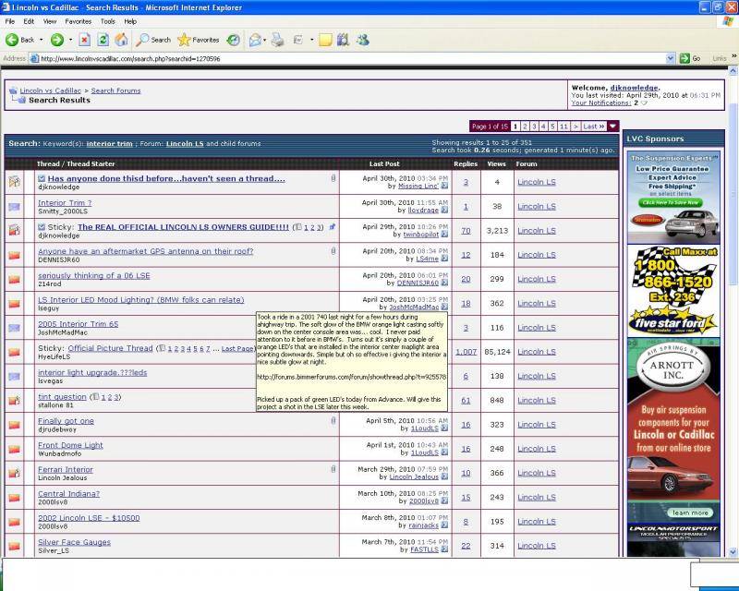Viewport: 739px width, 591px height.
Task: Open the Favorites menu
Action: click(x=78, y=20)
